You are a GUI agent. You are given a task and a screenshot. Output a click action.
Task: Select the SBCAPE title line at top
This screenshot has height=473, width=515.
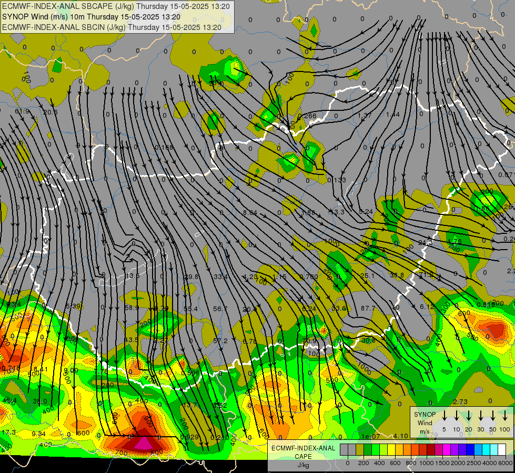click(116, 6)
